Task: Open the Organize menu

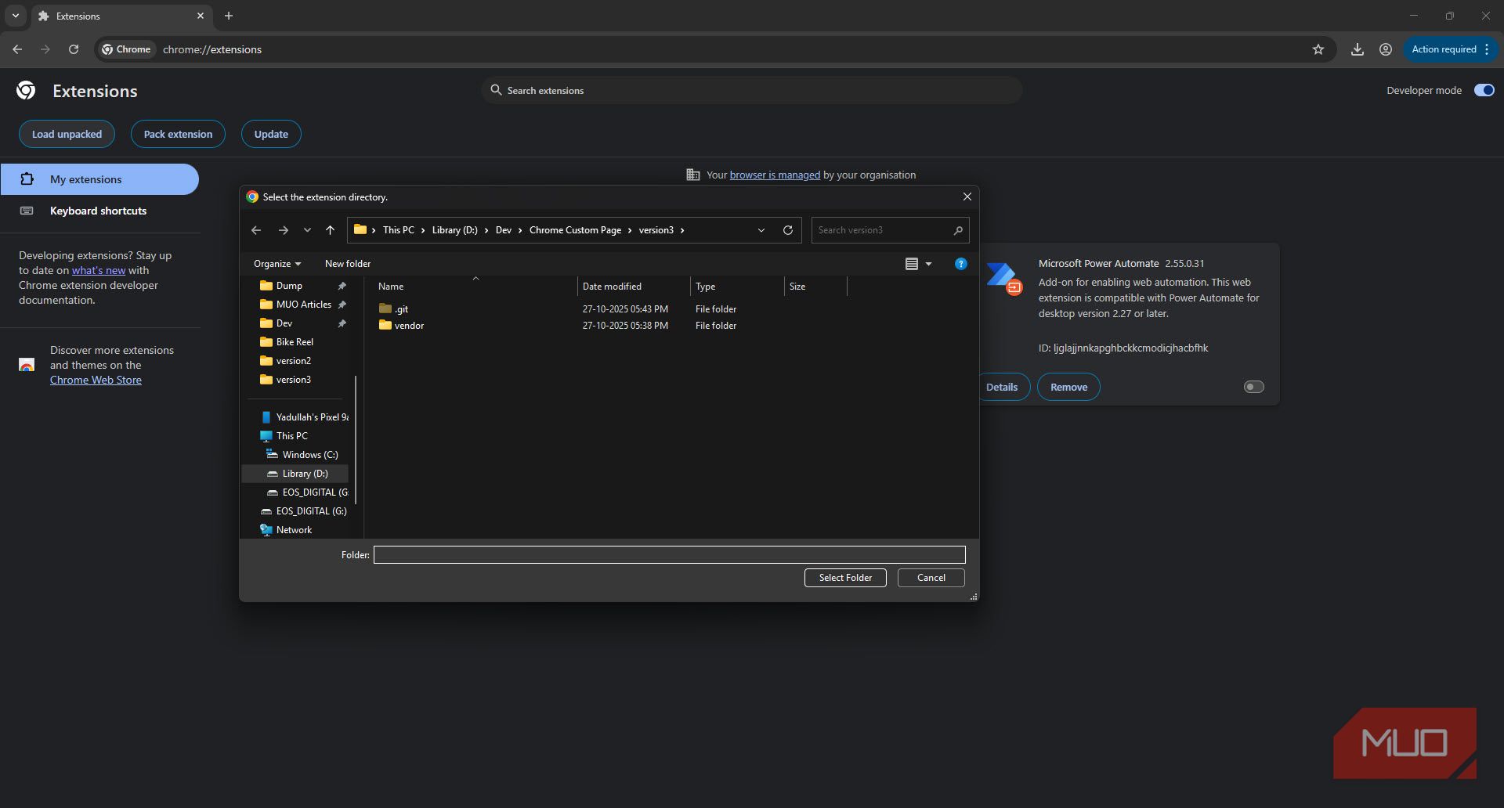Action: point(277,264)
